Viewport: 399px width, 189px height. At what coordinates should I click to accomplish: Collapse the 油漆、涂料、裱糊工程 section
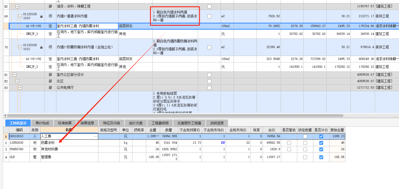coord(17,6)
